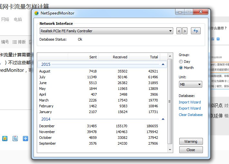
Task: Select the March row
Action: pyautogui.click(x=102, y=100)
